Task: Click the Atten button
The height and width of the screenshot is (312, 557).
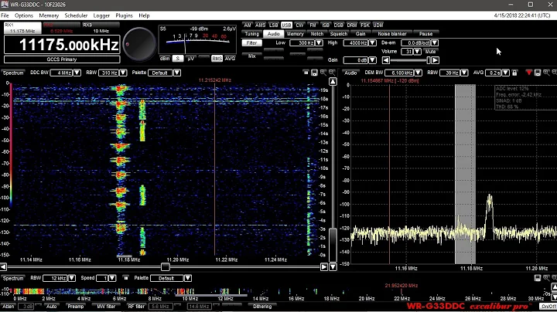Action: (x=9, y=307)
